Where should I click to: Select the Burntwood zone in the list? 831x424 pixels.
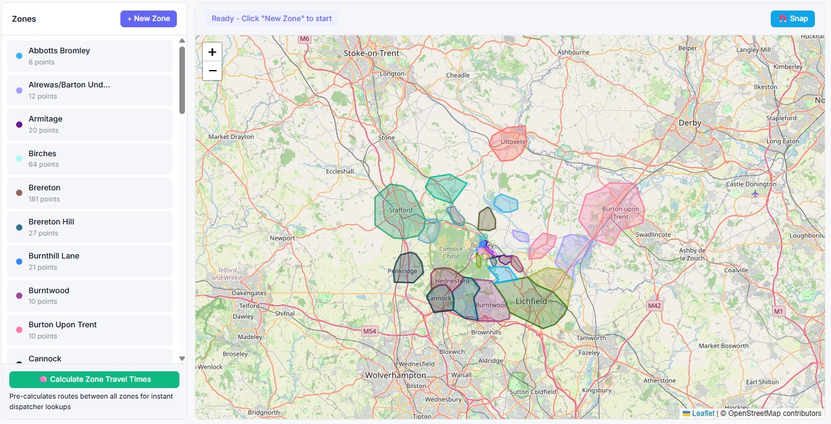[89, 296]
